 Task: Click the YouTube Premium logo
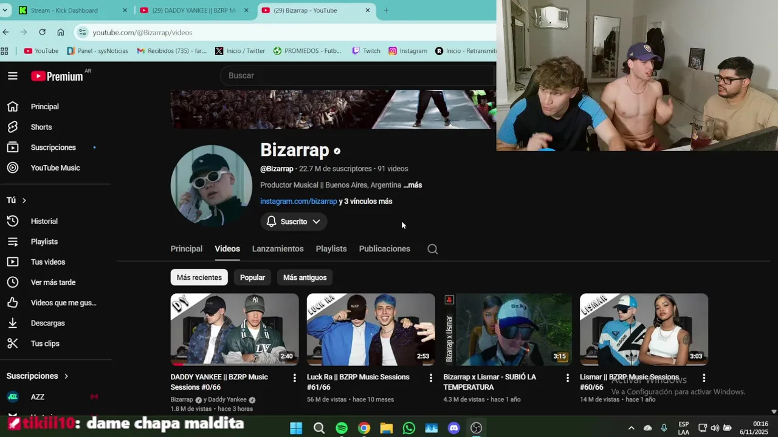(57, 76)
